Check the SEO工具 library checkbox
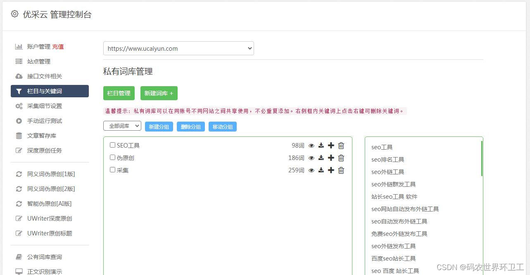Viewport: 530px width, 275px height. click(x=112, y=145)
